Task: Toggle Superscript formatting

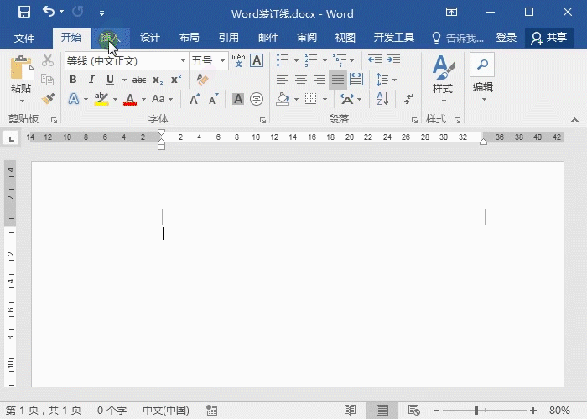Action: [x=176, y=80]
